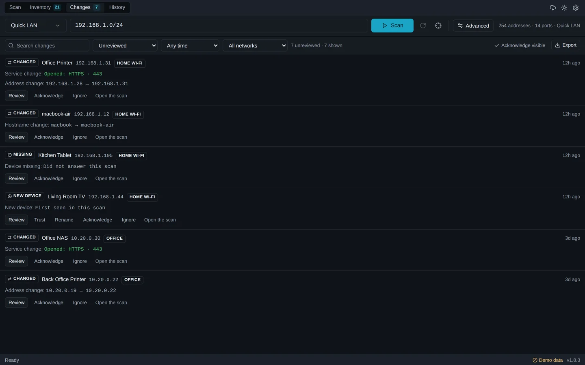This screenshot has width=585, height=365.
Task: Open the Quick LAN profile dropdown
Action: pyautogui.click(x=35, y=26)
